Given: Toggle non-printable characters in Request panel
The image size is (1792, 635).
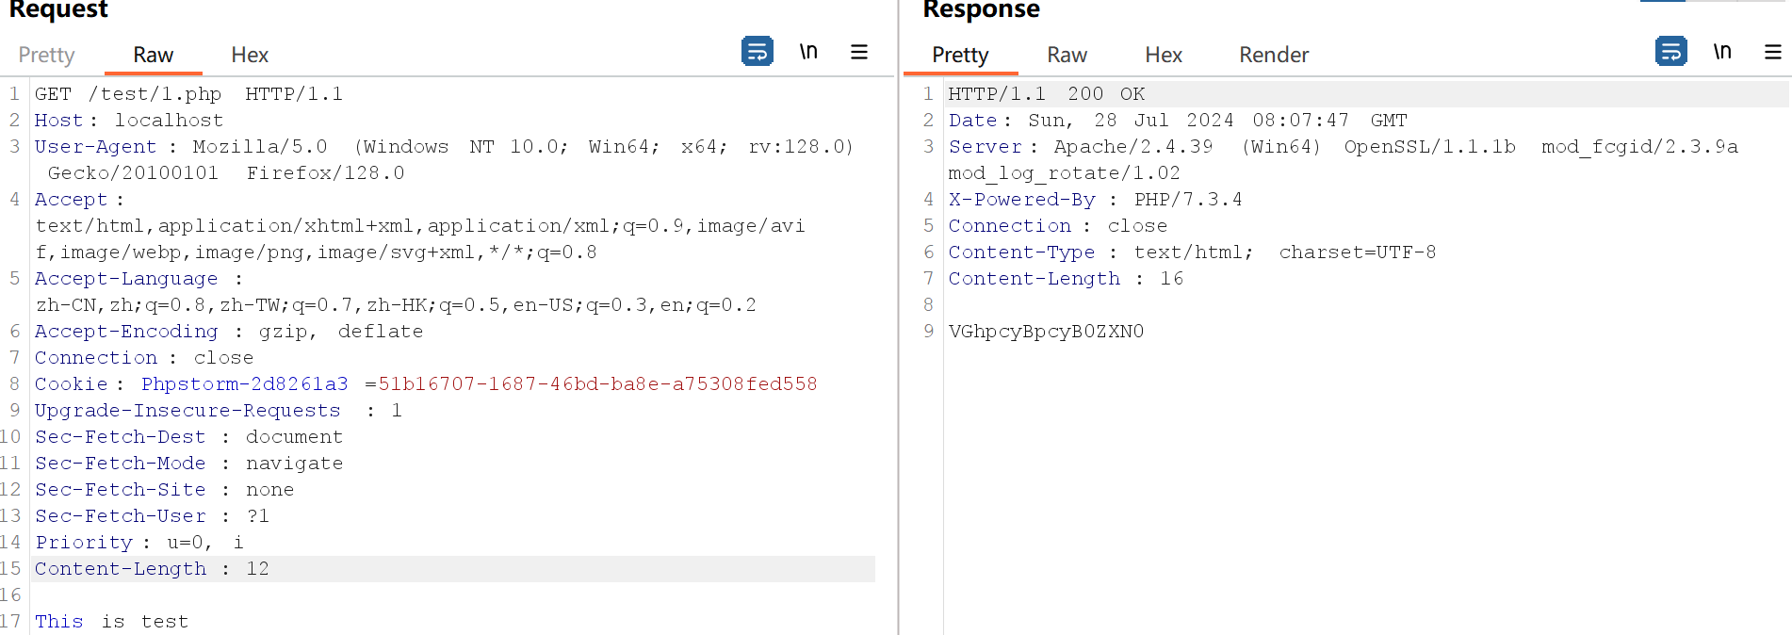Looking at the screenshot, I should (x=808, y=51).
